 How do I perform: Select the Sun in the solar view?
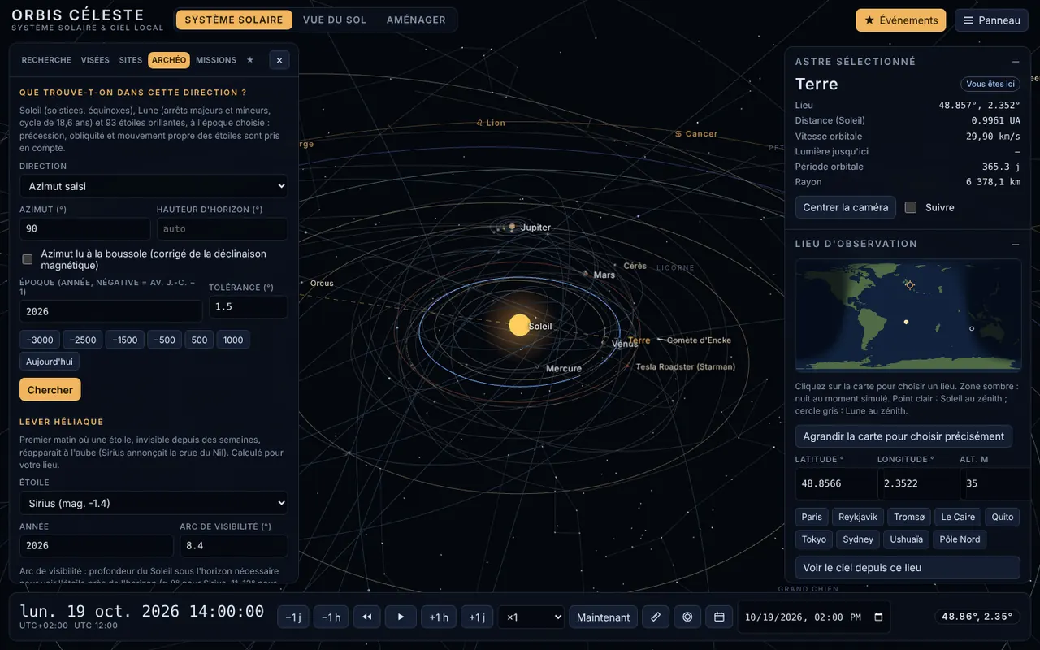coord(520,325)
